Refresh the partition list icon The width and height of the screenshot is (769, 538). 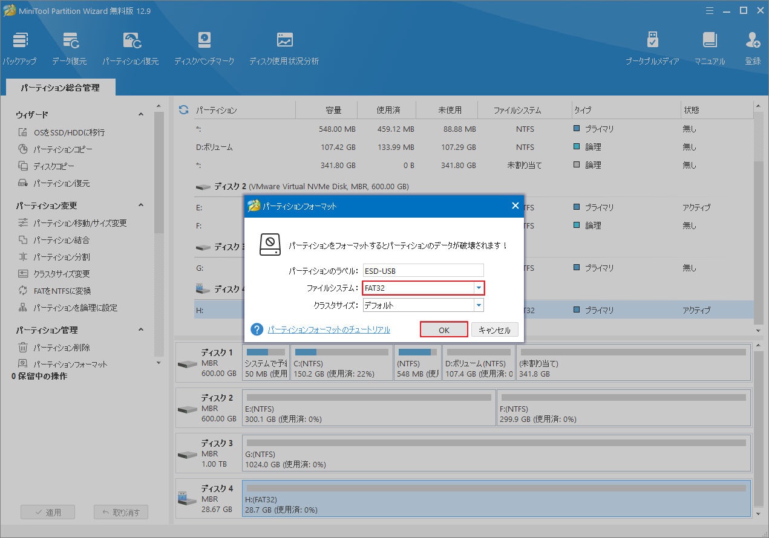tap(183, 110)
